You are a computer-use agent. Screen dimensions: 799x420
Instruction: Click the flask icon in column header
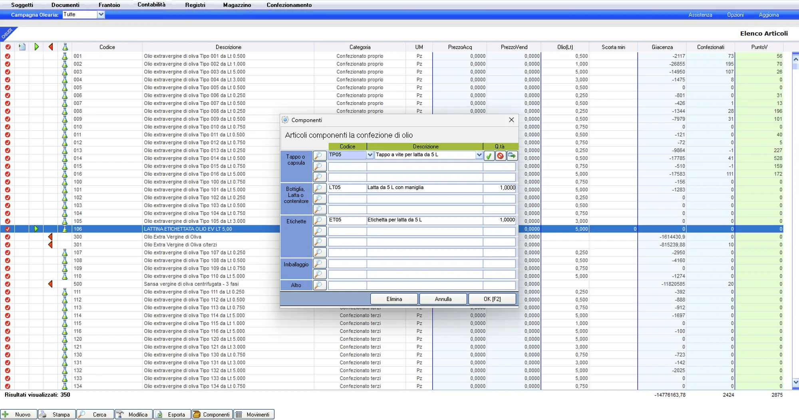coord(65,47)
